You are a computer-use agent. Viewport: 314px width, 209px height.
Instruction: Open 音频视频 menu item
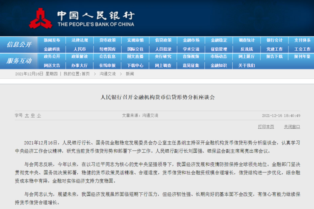pyautogui.click(x=191, y=57)
